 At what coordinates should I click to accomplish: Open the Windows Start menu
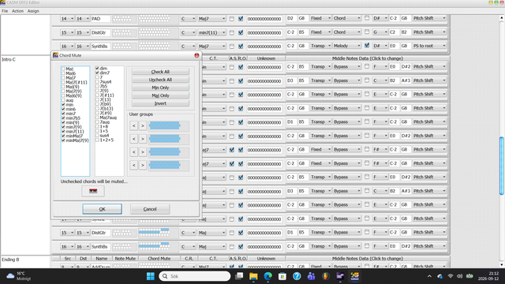151,276
